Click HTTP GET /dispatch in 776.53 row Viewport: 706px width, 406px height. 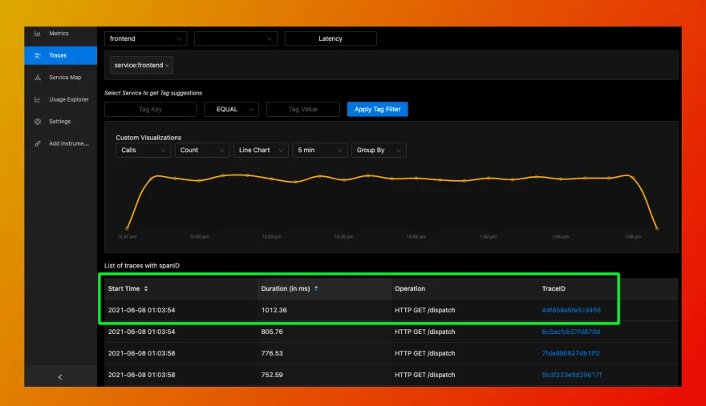coord(424,353)
